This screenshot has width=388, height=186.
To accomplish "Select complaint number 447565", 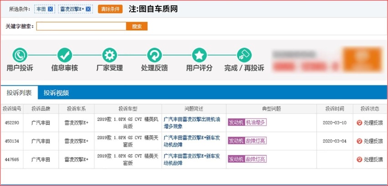I will point(12,160).
